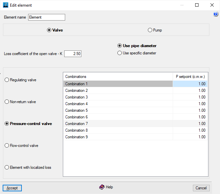The width and height of the screenshot is (220, 194).
Task: Click the P setpoint column header
Action: coord(191,77)
